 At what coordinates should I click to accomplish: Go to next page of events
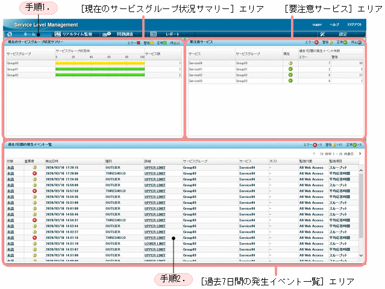pyautogui.click(x=360, y=154)
